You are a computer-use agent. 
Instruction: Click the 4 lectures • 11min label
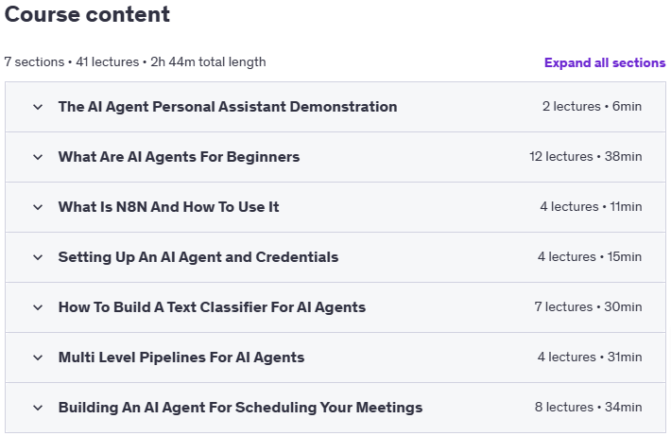tap(591, 207)
